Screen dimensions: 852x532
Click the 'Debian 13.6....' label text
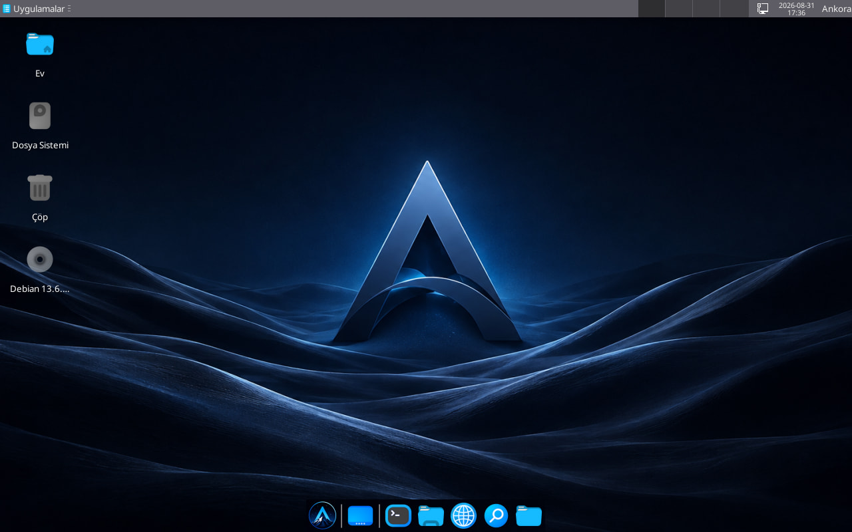pos(40,289)
